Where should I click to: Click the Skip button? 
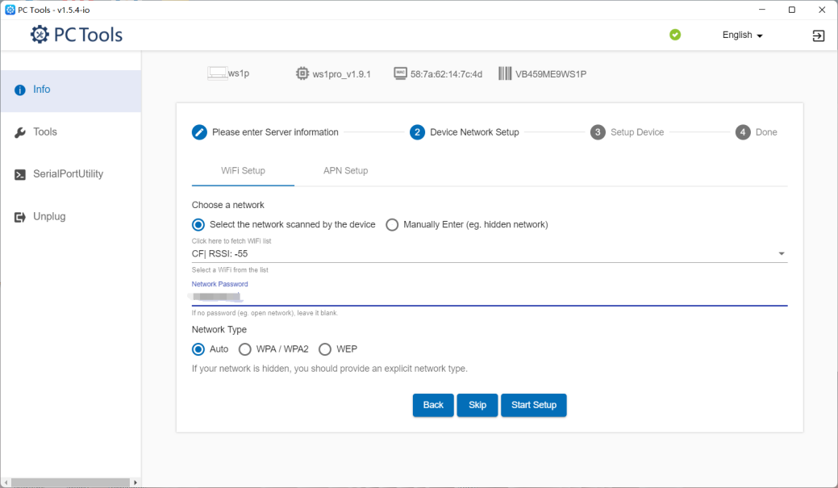point(477,405)
